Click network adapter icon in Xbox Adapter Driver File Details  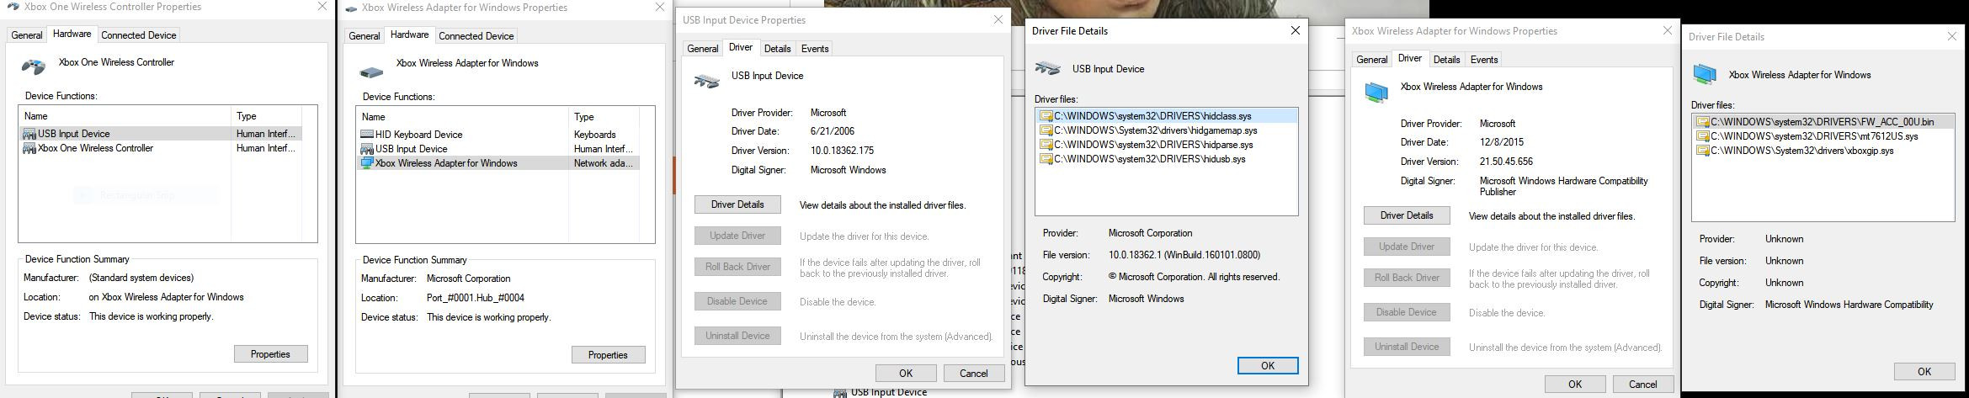coord(1705,75)
